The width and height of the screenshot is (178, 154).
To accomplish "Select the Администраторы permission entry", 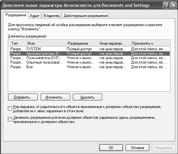I will point(89,54).
